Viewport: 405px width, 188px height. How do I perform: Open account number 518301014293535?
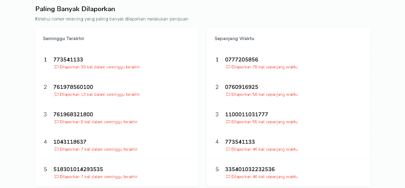(x=78, y=169)
